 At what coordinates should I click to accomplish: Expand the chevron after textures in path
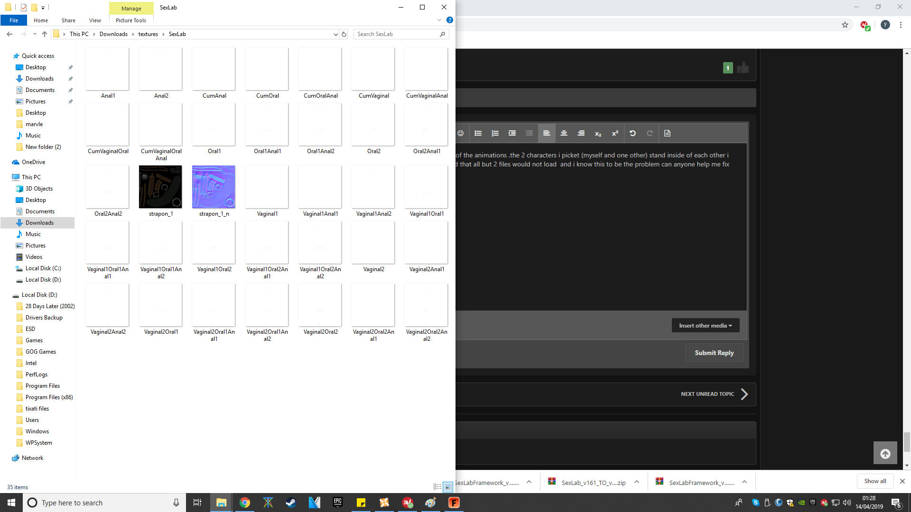[x=164, y=34]
